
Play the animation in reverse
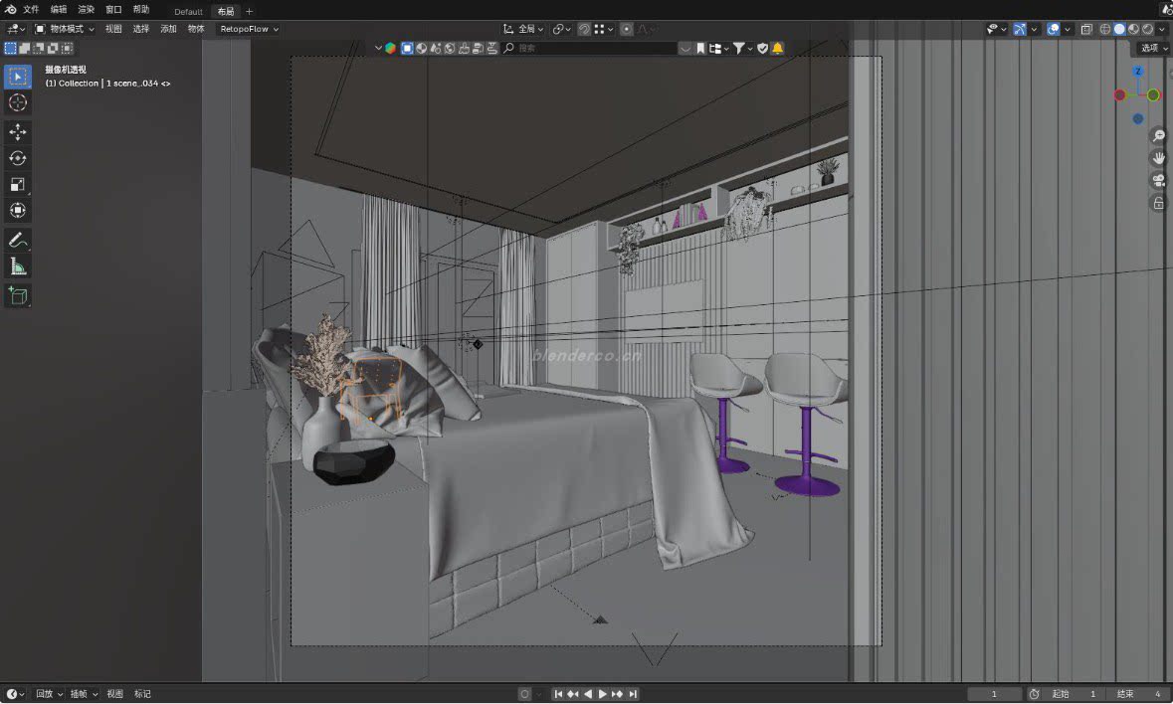(588, 694)
